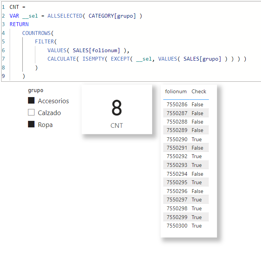Screen dimensions: 261x254
Task: Click ALLSELECTED function in the formula
Action: point(65,16)
